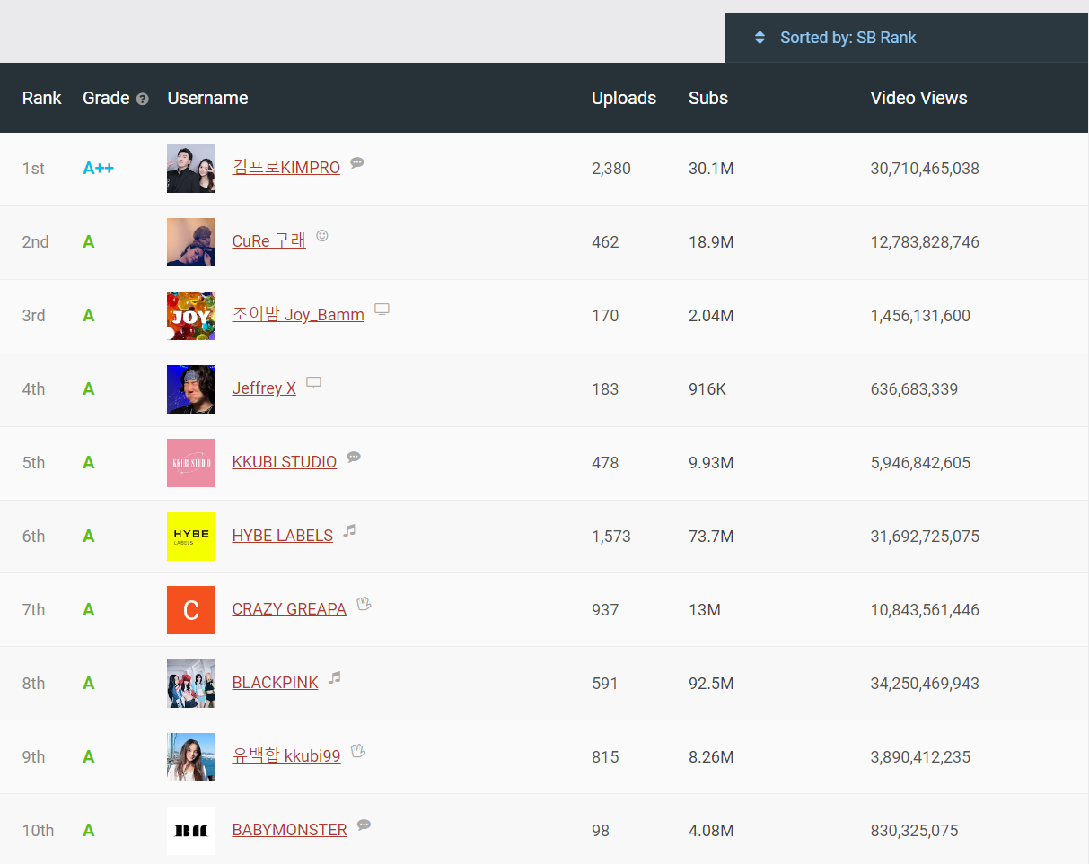Click the BABYMONSTER avatar thumbnail
The height and width of the screenshot is (864, 1089).
[191, 831]
